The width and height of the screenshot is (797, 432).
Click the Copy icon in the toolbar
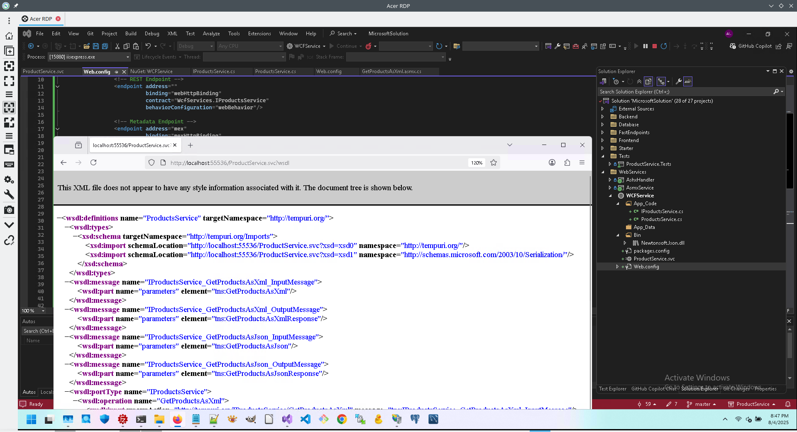pyautogui.click(x=127, y=46)
